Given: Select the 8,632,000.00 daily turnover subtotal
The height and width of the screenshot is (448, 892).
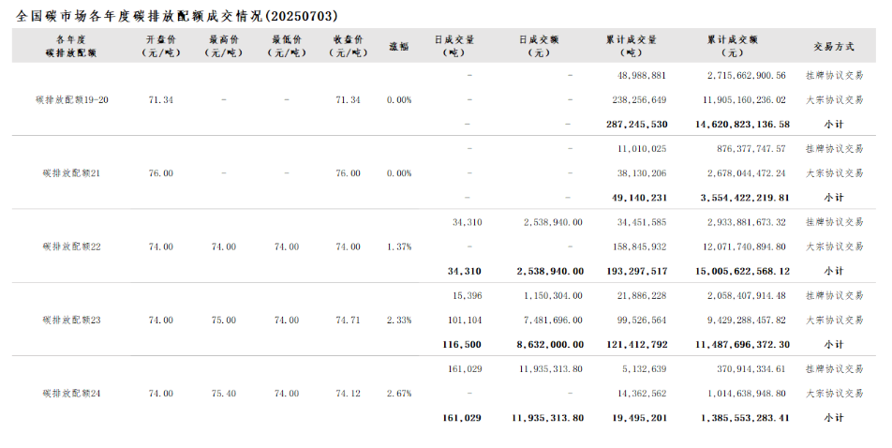Looking at the screenshot, I should click(x=550, y=345).
